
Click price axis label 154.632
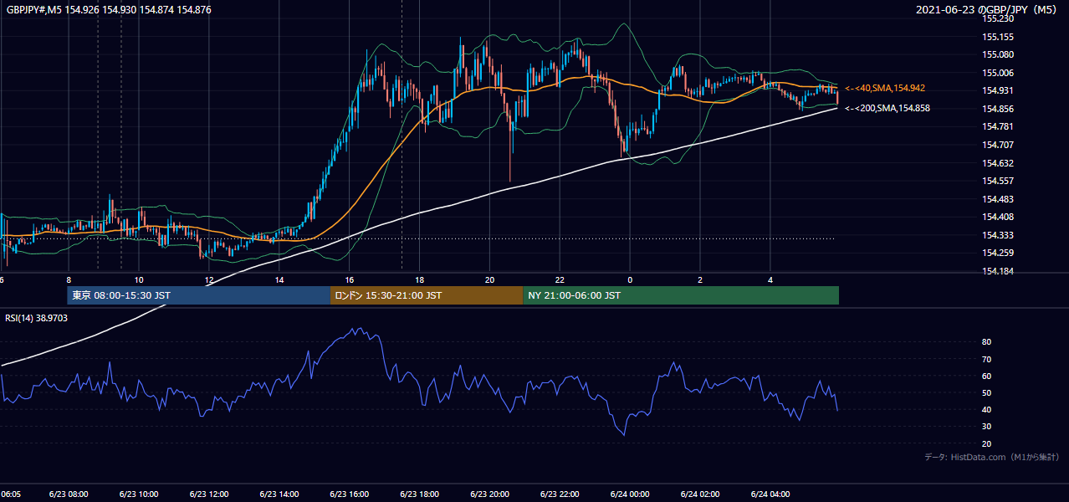[x=998, y=163]
